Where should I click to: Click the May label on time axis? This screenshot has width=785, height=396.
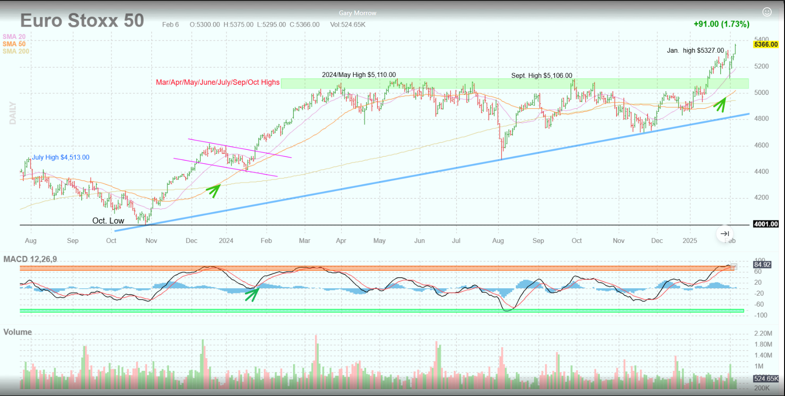tap(379, 241)
